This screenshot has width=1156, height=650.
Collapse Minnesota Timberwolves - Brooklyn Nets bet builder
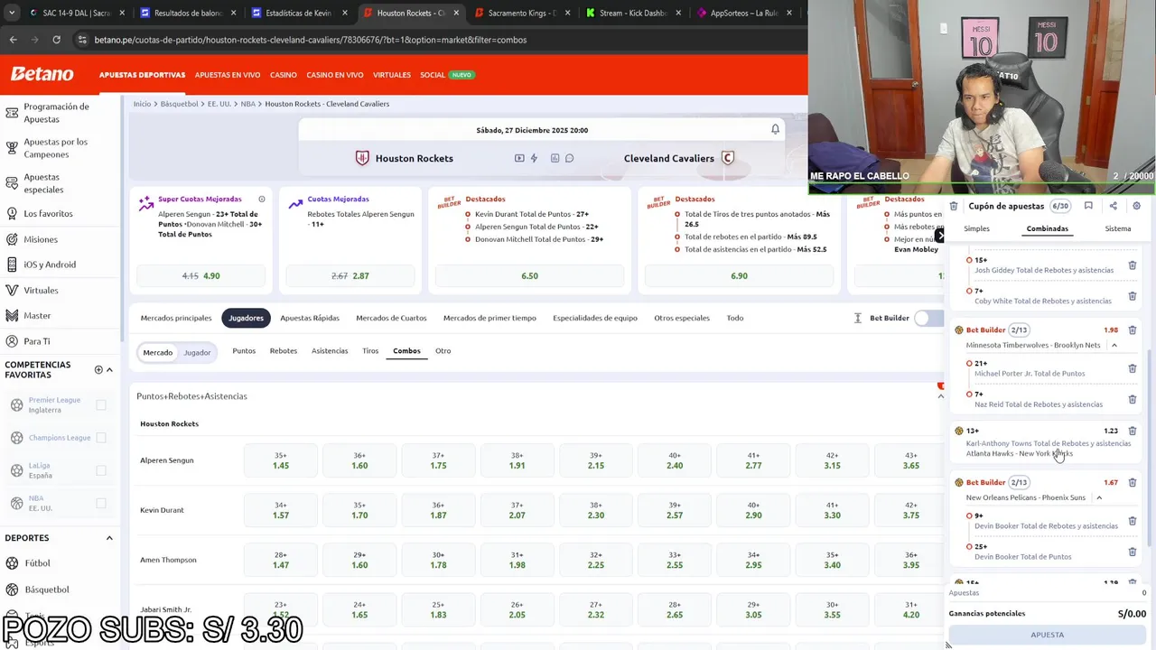(x=1114, y=345)
